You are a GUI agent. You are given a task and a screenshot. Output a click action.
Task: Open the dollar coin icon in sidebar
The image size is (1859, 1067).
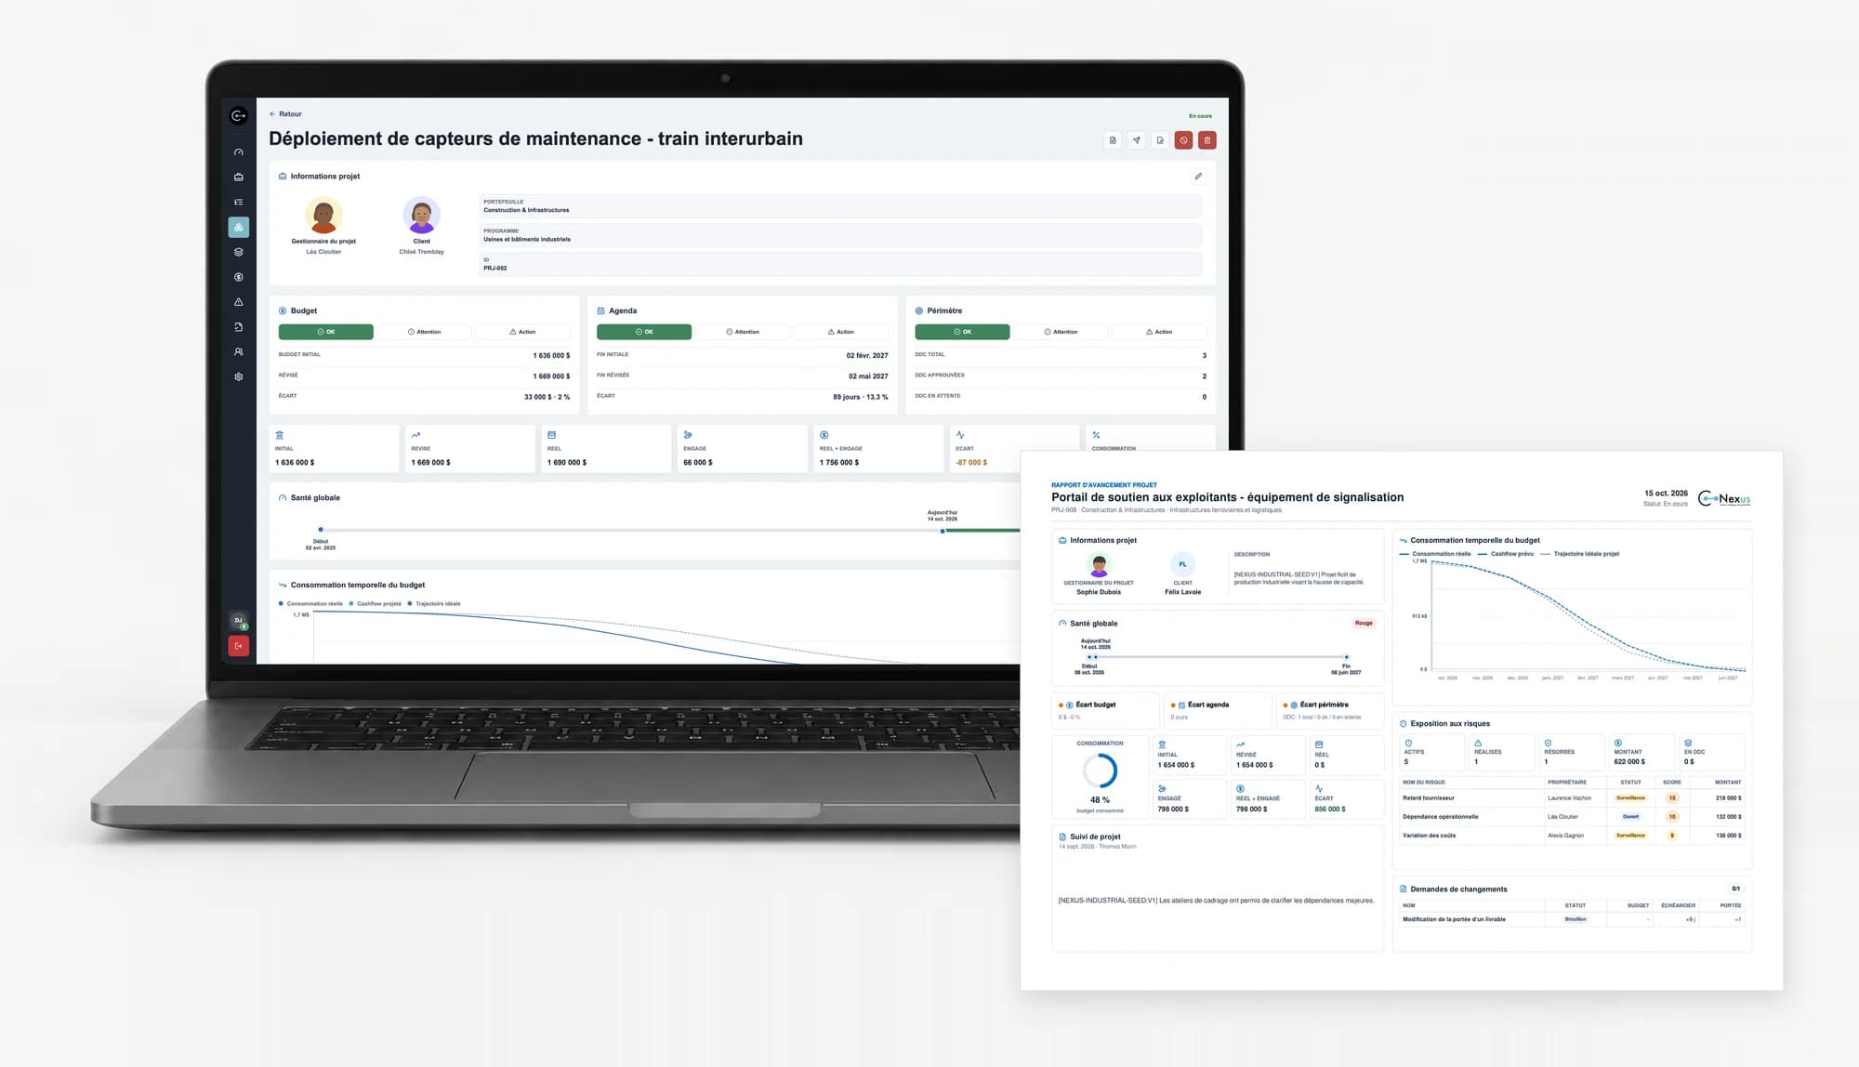(239, 277)
